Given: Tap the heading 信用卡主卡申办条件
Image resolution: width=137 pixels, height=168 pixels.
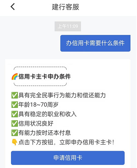Looking at the screenshot, I should click(x=45, y=76).
